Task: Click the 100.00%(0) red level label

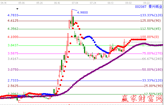Action: click(x=150, y=37)
